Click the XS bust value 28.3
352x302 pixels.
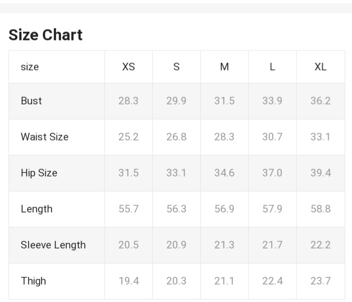[128, 101]
